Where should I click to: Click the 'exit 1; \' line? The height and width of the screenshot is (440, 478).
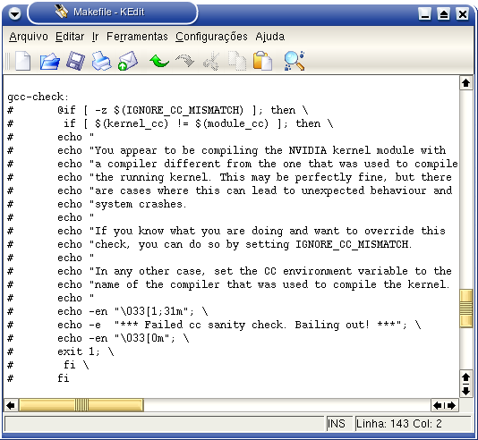point(61,351)
